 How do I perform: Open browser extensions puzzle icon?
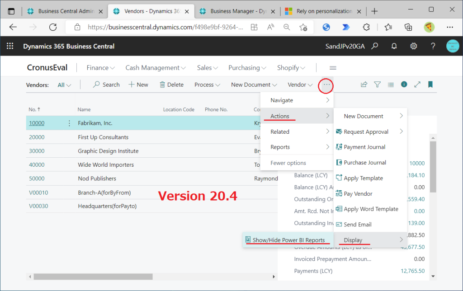click(x=366, y=27)
